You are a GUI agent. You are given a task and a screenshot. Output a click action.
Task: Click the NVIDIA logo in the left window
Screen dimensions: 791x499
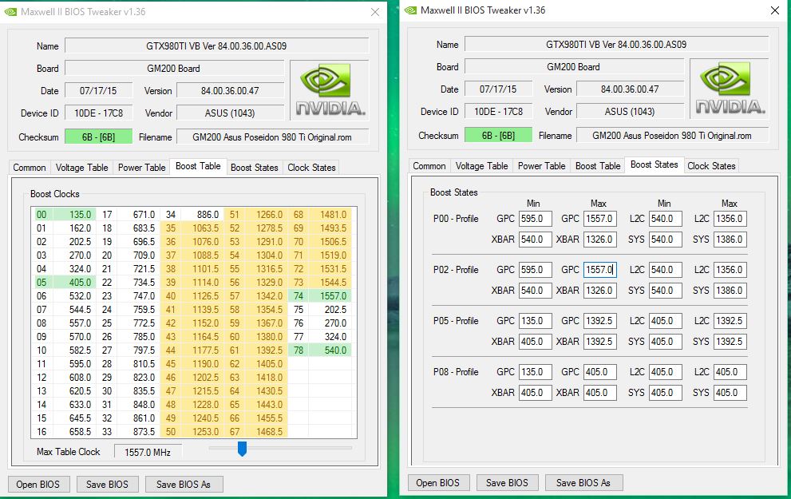[330, 89]
